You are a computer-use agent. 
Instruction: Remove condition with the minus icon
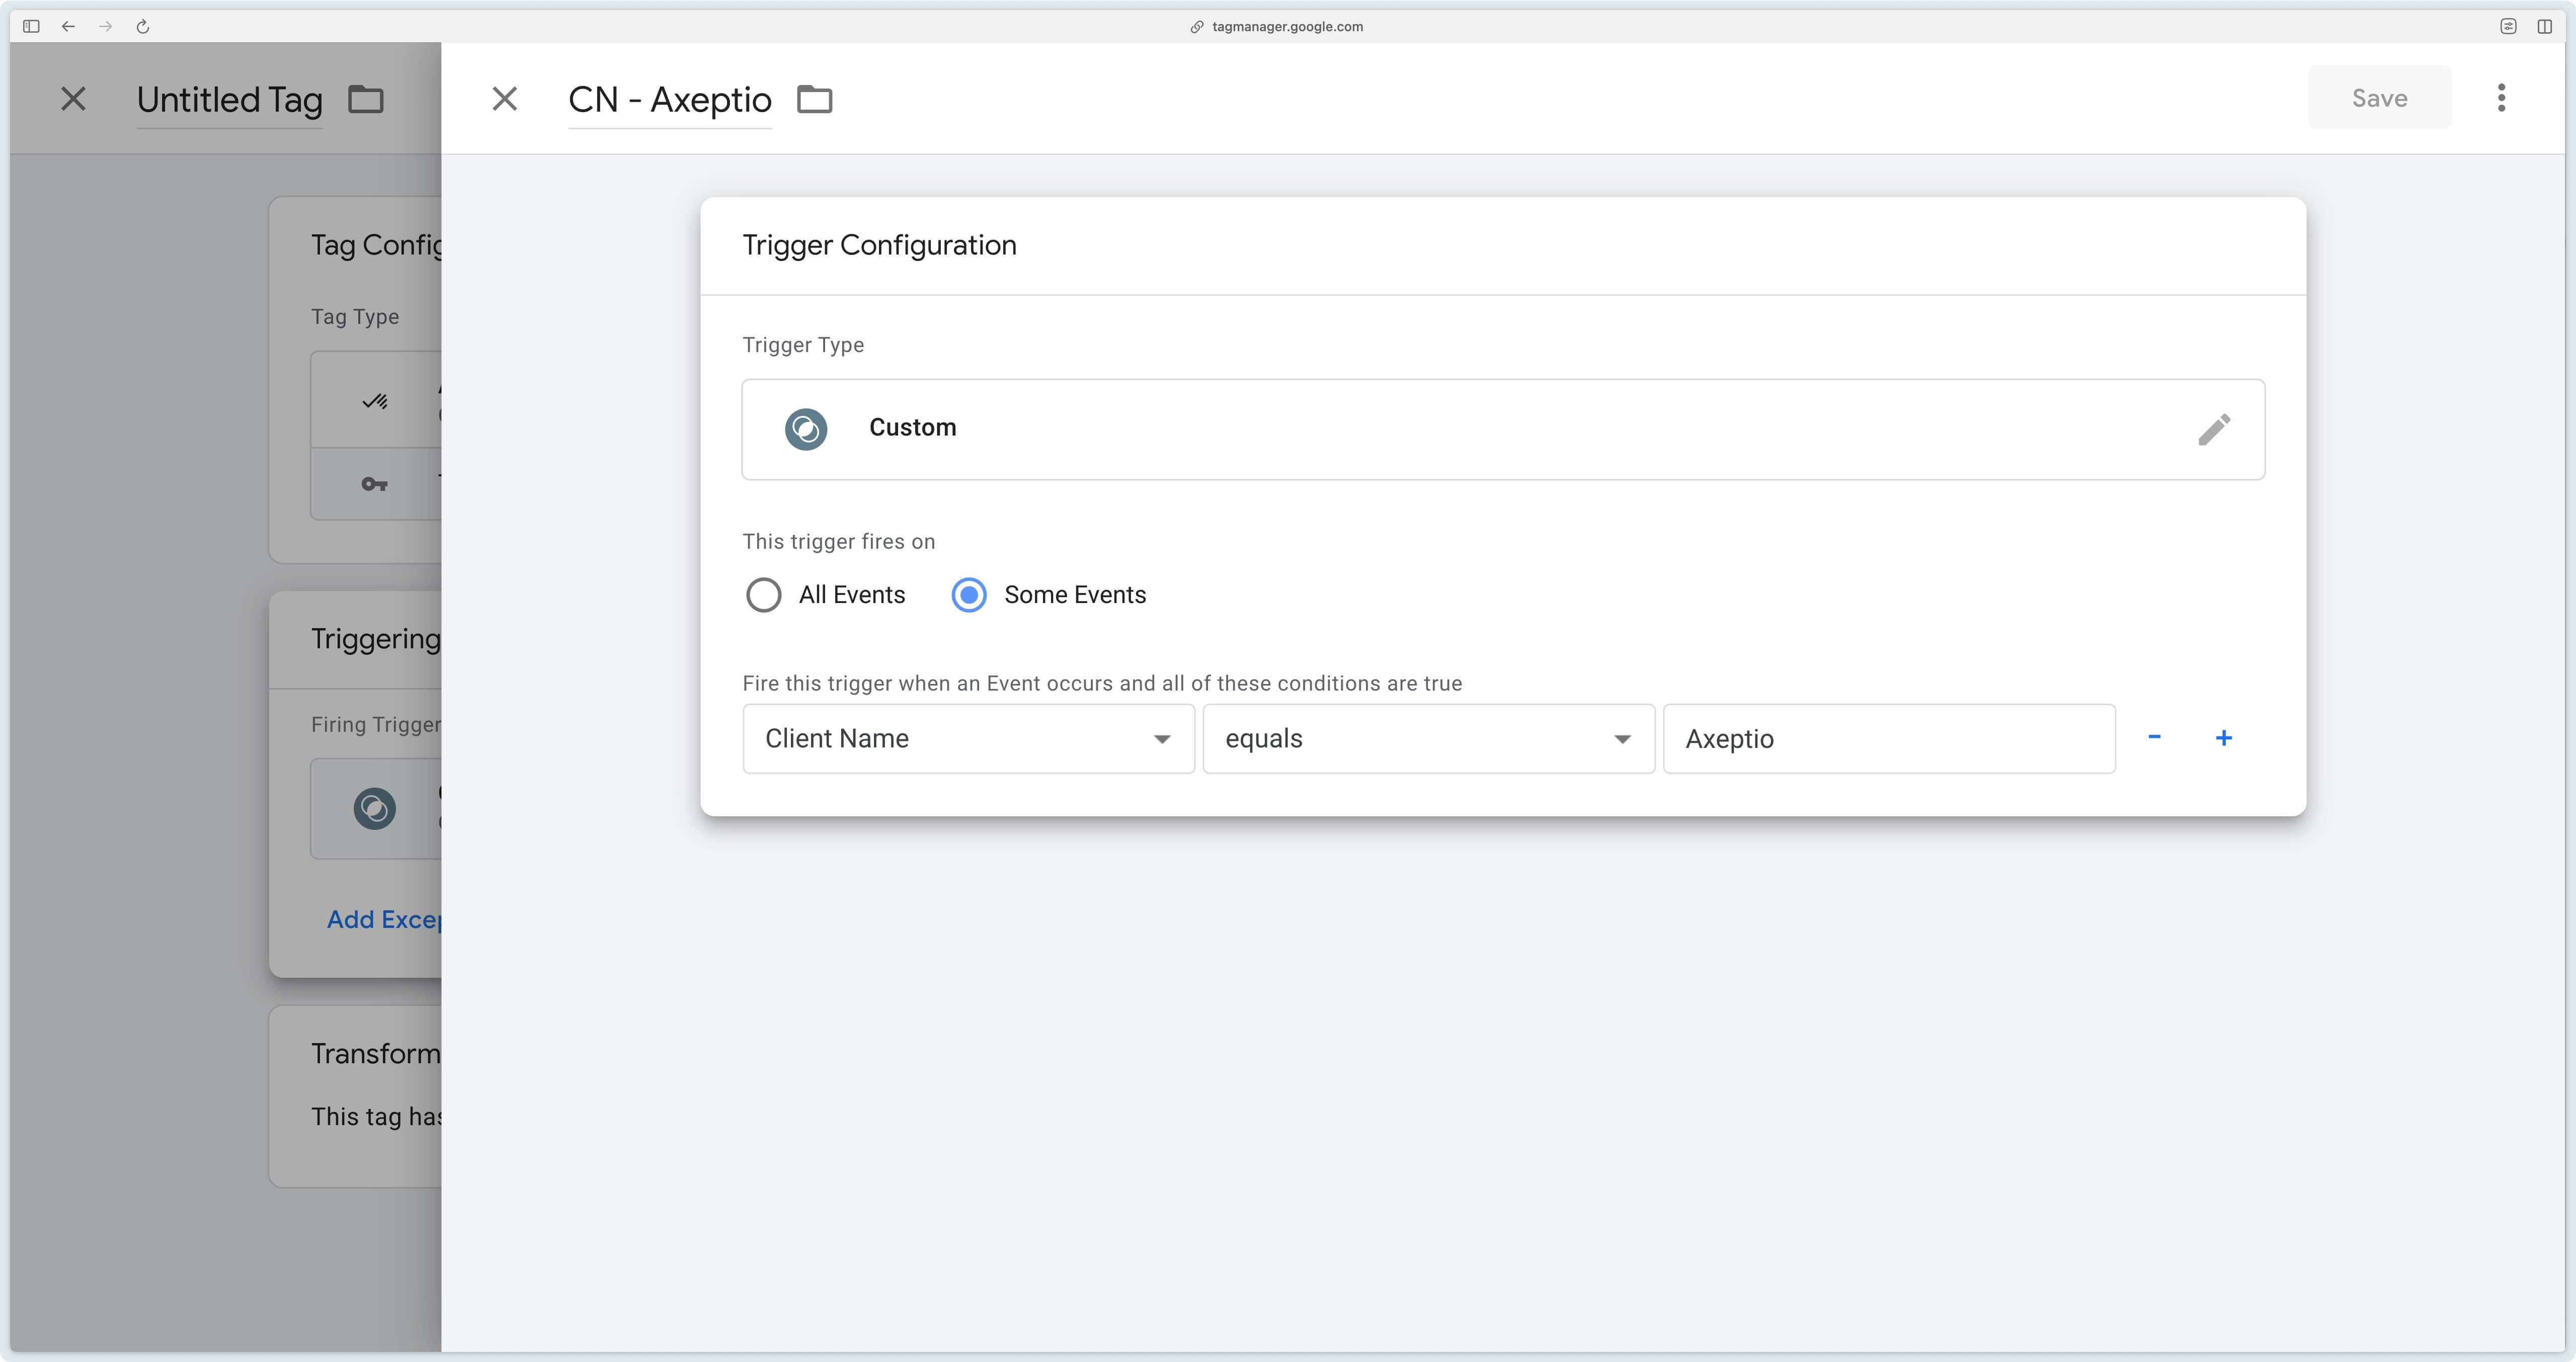click(x=2154, y=737)
